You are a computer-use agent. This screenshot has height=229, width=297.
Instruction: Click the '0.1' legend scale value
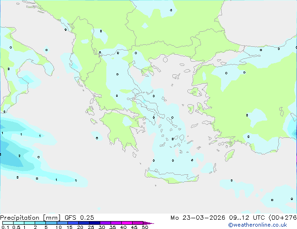pyautogui.click(x=5, y=227)
